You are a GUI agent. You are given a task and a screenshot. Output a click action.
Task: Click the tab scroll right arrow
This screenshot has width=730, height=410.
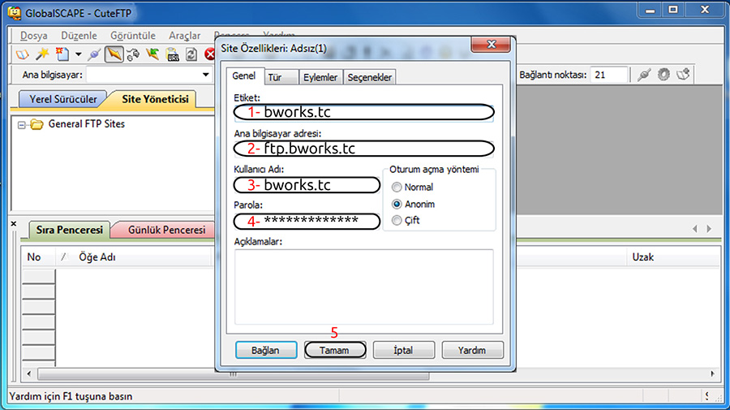[x=709, y=229]
